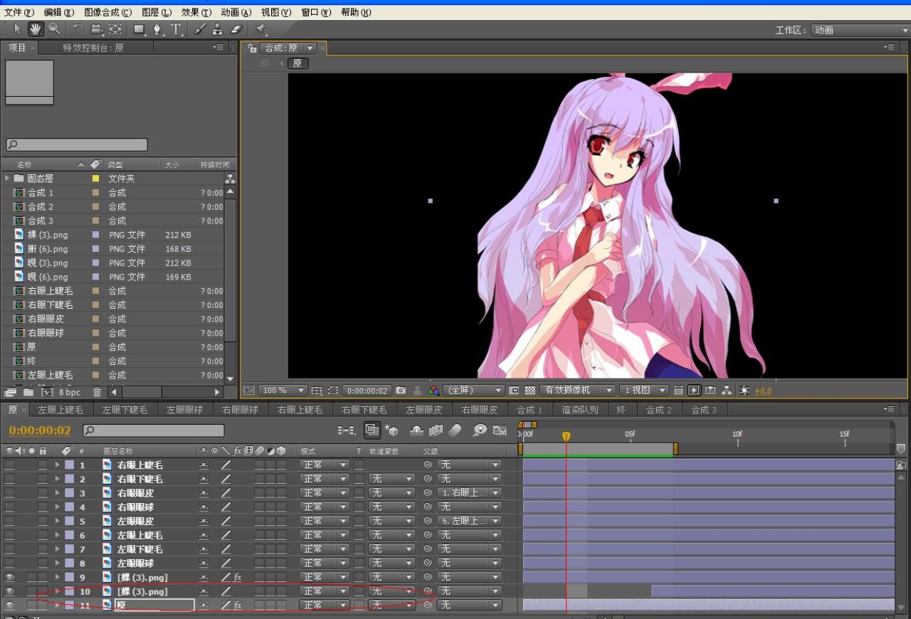Enable visibility box for layer 1 右眼上睫毛
911x619 pixels.
(10, 465)
